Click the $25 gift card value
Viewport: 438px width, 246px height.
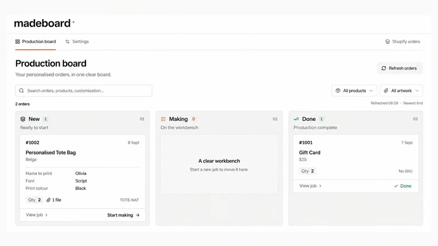click(x=303, y=160)
